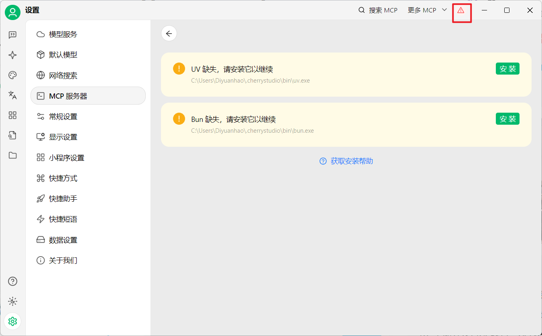This screenshot has height=336, width=542.
Task: Expand the 更多 MCP dropdown
Action: (x=427, y=10)
